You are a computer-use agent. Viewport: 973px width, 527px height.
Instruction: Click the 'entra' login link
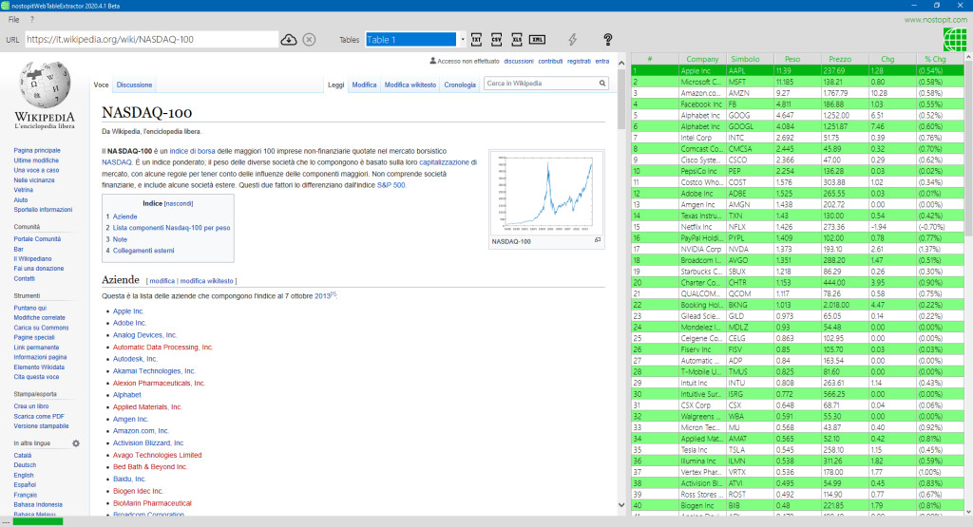pyautogui.click(x=601, y=61)
